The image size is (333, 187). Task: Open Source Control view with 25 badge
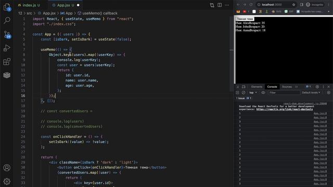point(7,34)
